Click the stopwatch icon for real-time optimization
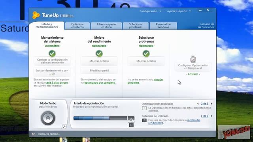253x142 pixels. (193, 59)
